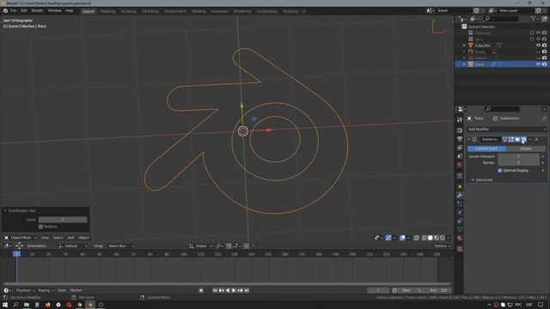Open the Scene properties tab
The height and width of the screenshot is (309, 550).
[x=460, y=156]
